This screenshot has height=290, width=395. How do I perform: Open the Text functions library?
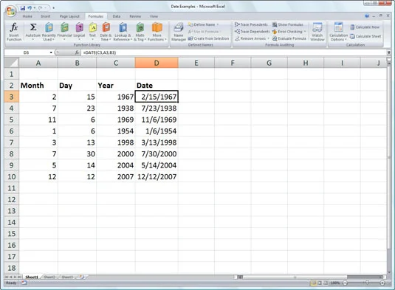(x=92, y=32)
